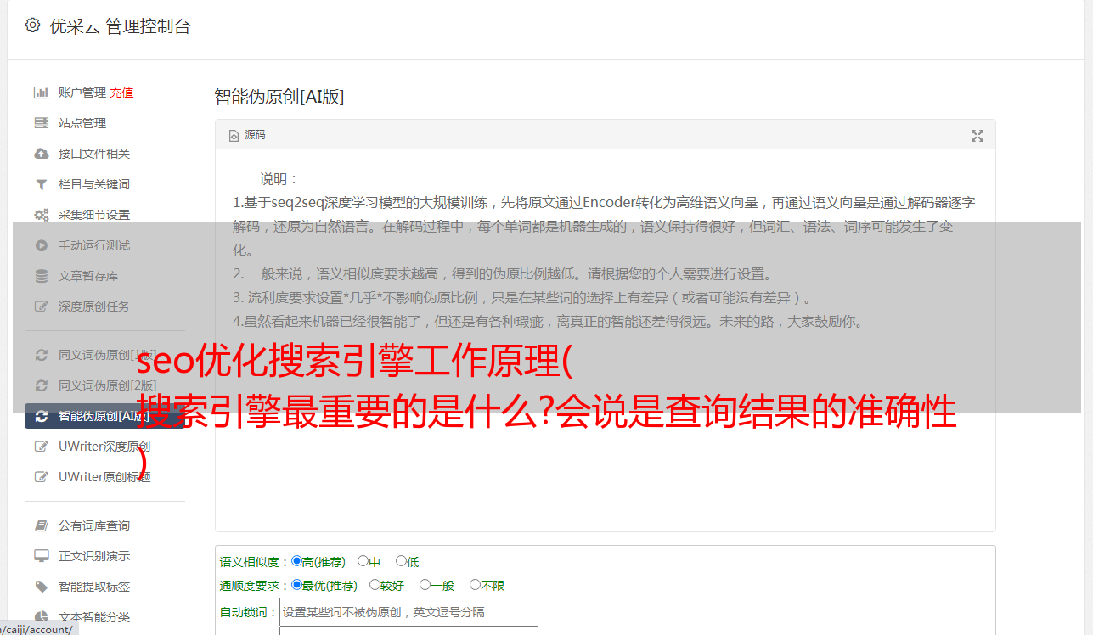Click the 文章暂存库 database icon
1093x635 pixels.
(x=41, y=276)
